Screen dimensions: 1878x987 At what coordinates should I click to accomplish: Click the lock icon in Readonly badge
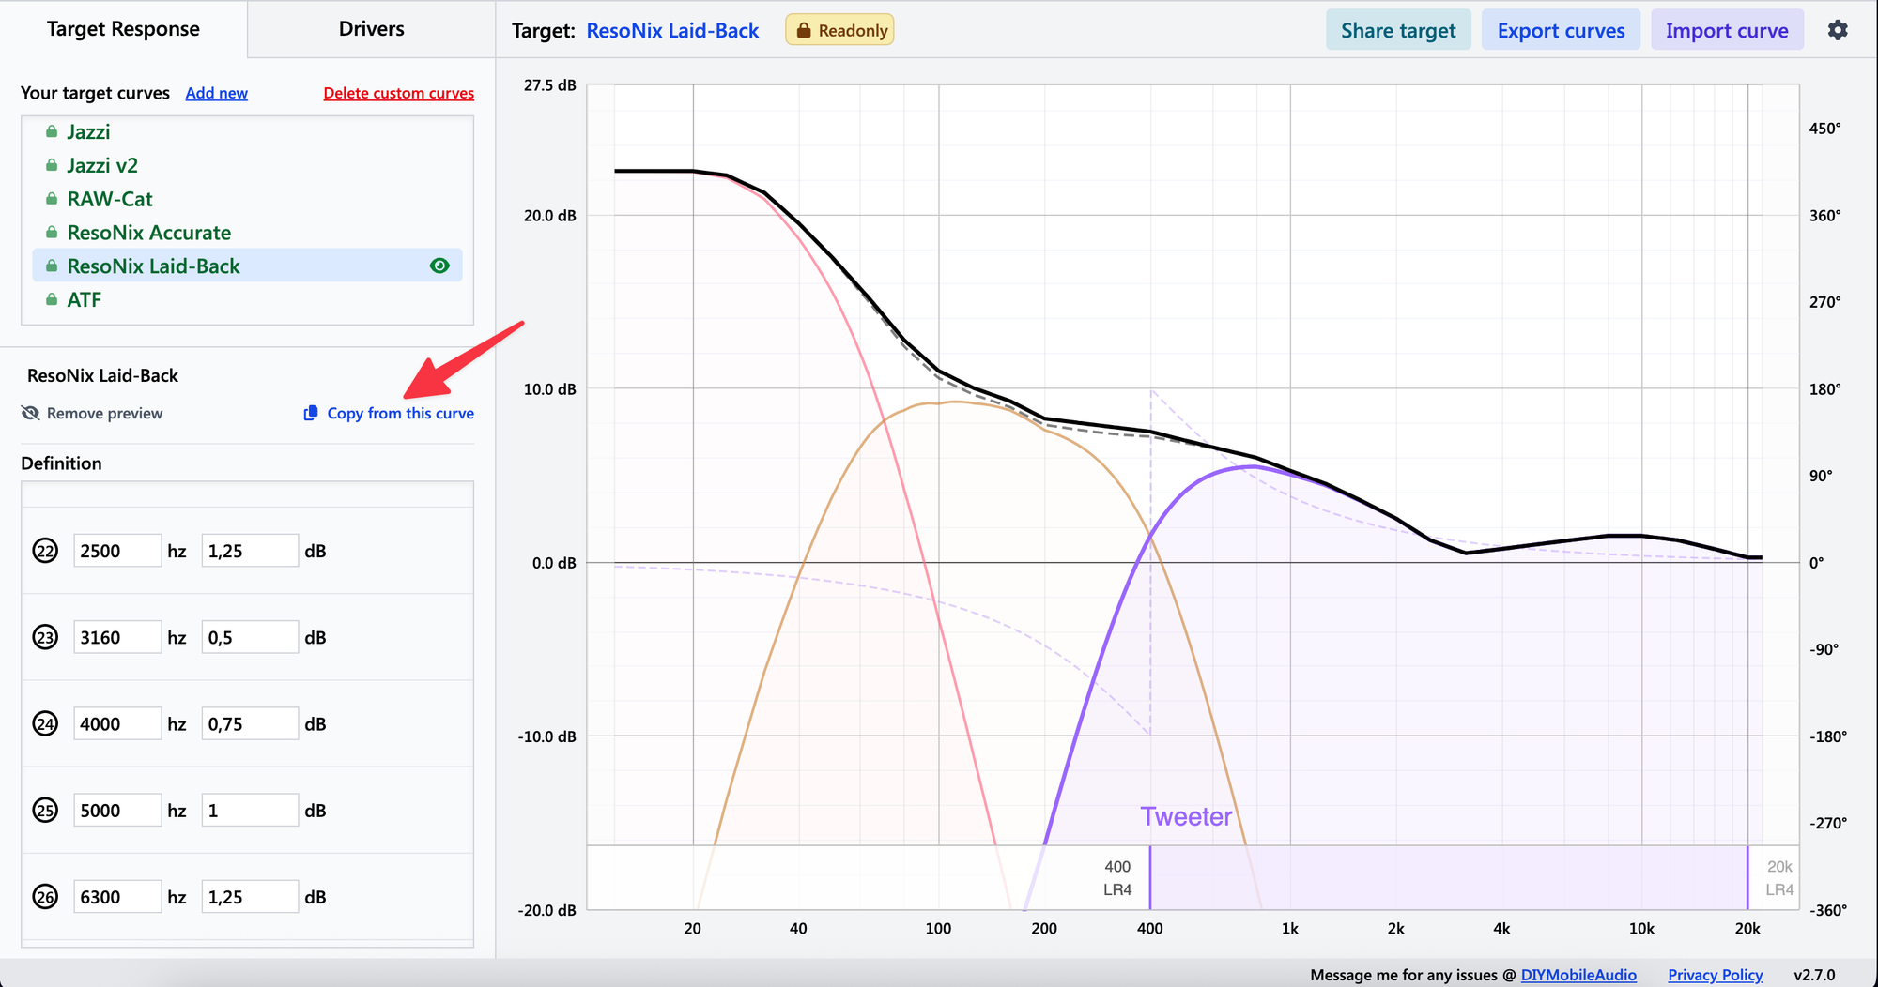(x=804, y=31)
